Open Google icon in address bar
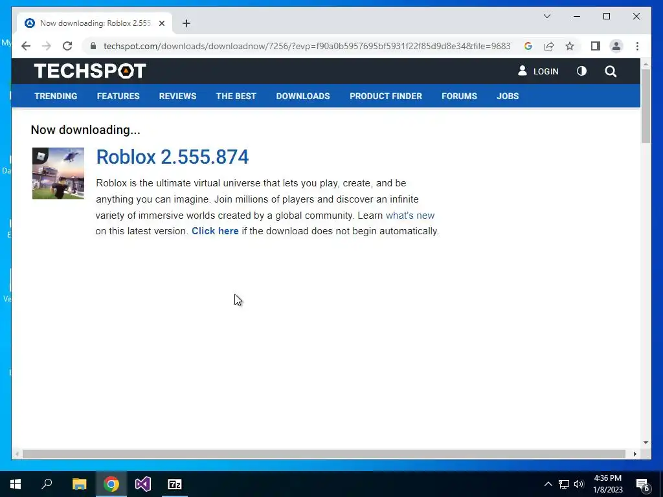Screen dimensions: 663x497 (x=528, y=46)
